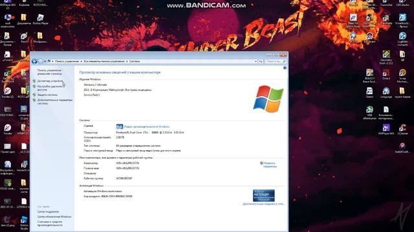Select музыка настя folder icon
Viewport: 414px width, 232px height.
coord(24,186)
